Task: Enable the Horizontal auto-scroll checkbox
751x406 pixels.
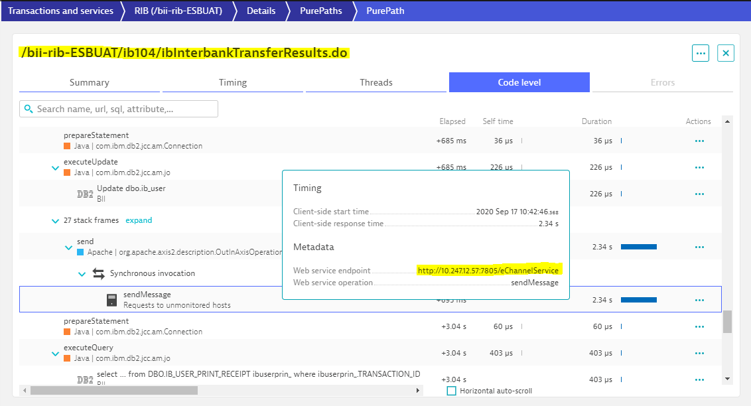Action: (x=452, y=391)
